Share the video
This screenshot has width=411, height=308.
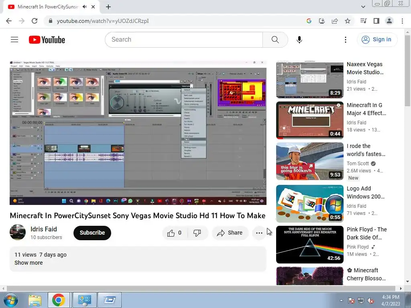230,233
